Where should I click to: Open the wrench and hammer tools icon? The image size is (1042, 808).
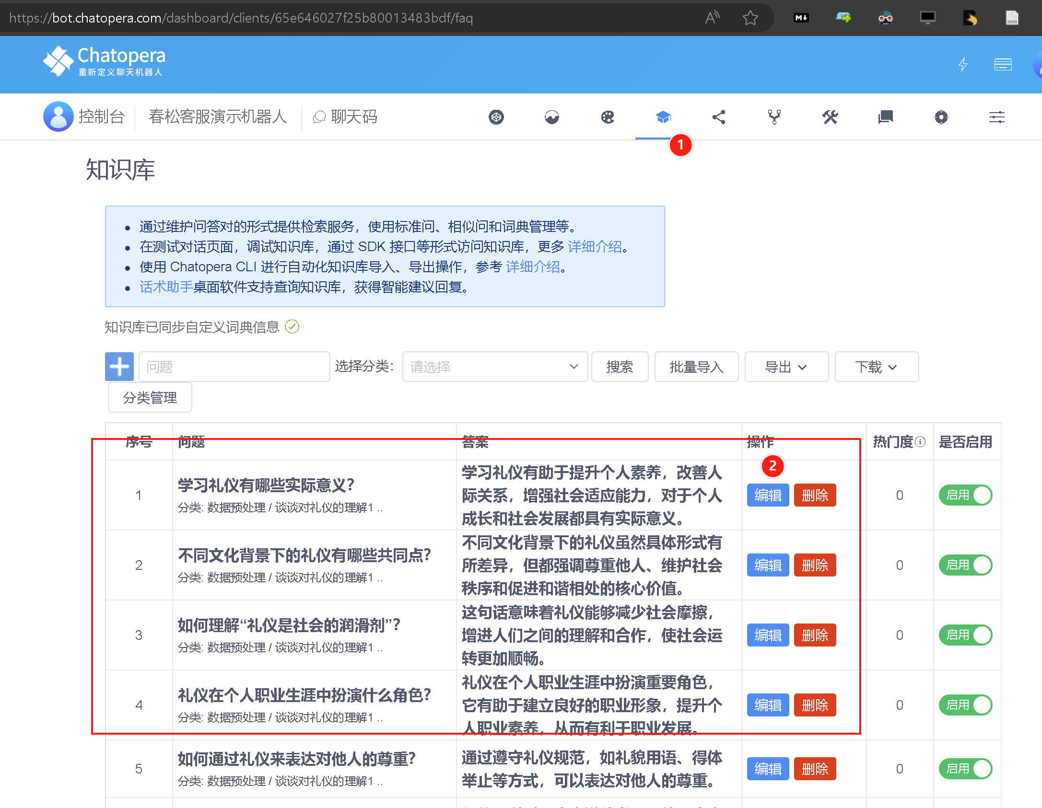830,117
